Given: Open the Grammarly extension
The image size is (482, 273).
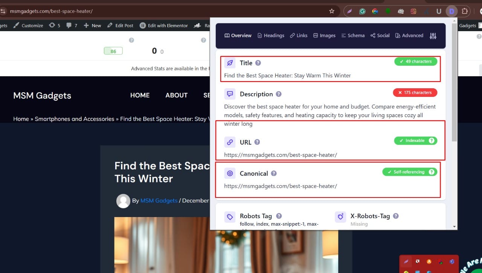Looking at the screenshot, I should [362, 11].
